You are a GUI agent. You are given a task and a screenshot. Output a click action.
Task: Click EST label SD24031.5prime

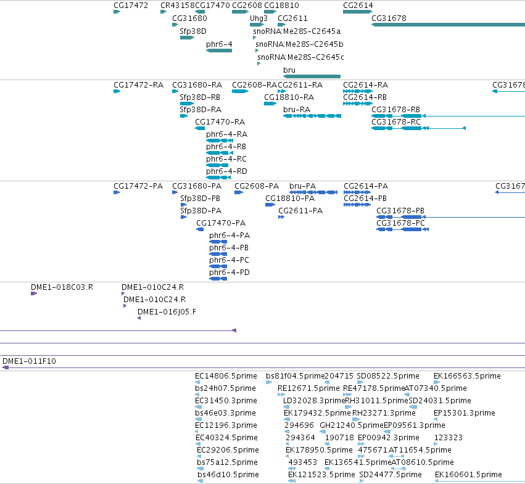(440, 401)
